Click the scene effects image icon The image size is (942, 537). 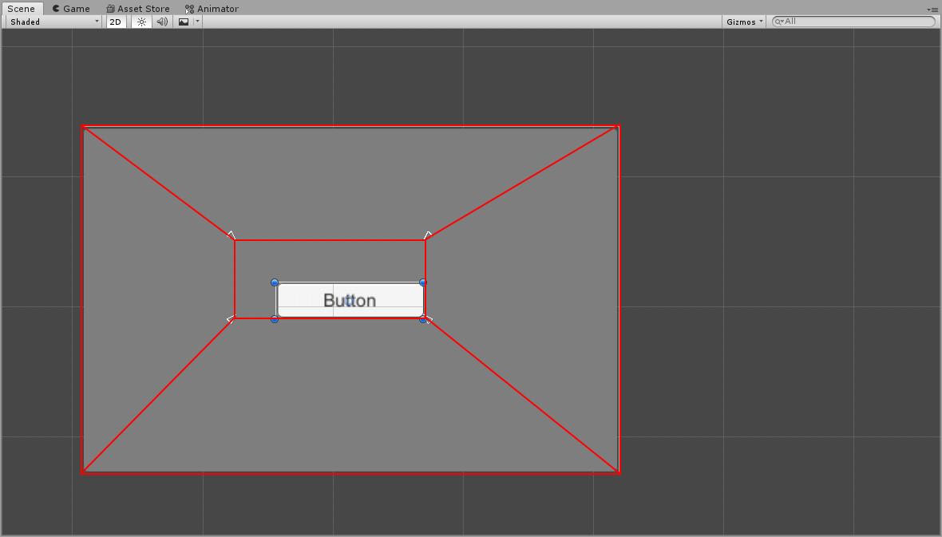pyautogui.click(x=184, y=22)
